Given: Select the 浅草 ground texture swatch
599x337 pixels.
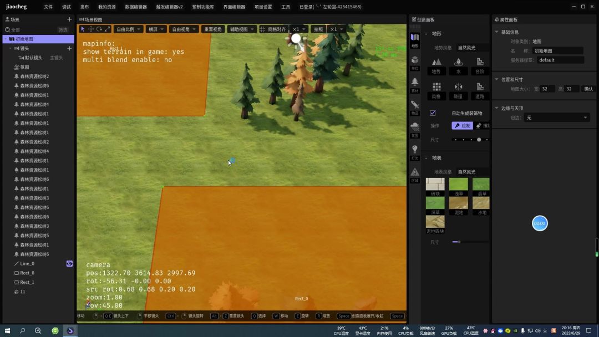Looking at the screenshot, I should tap(458, 187).
